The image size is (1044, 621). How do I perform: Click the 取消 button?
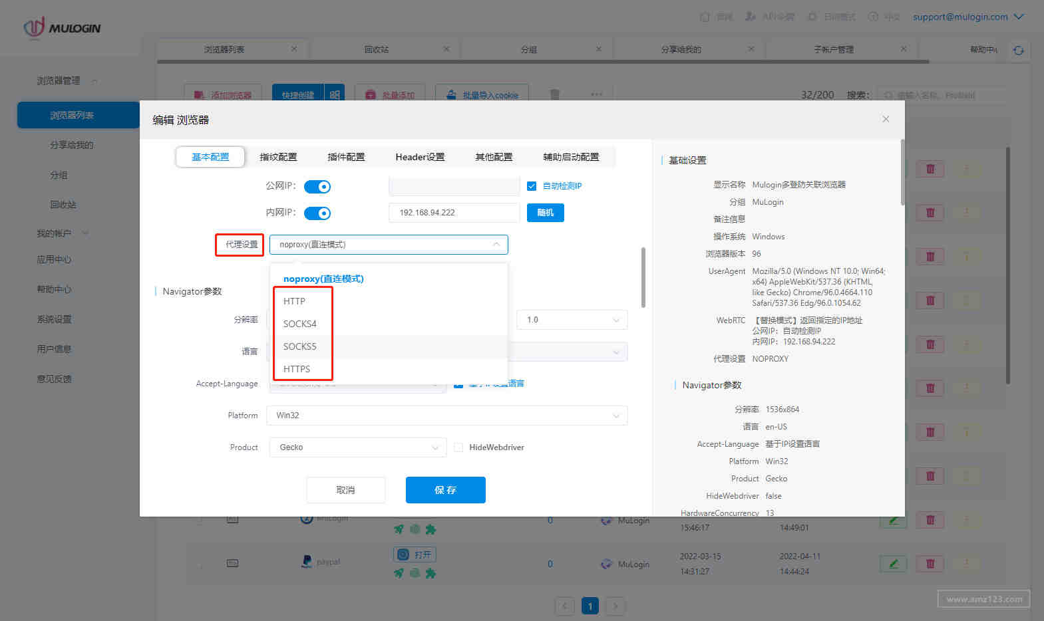346,490
